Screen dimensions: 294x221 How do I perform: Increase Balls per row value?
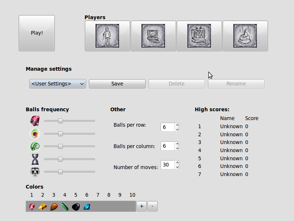(177, 125)
